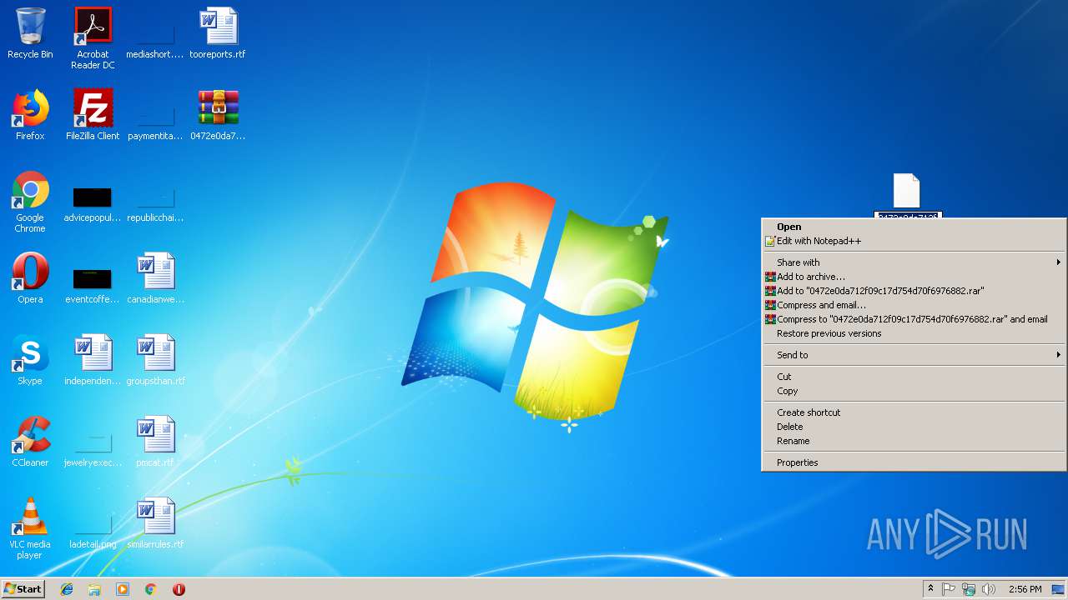Image resolution: width=1068 pixels, height=600 pixels.
Task: Select the republicchai desktop file
Action: click(x=155, y=202)
